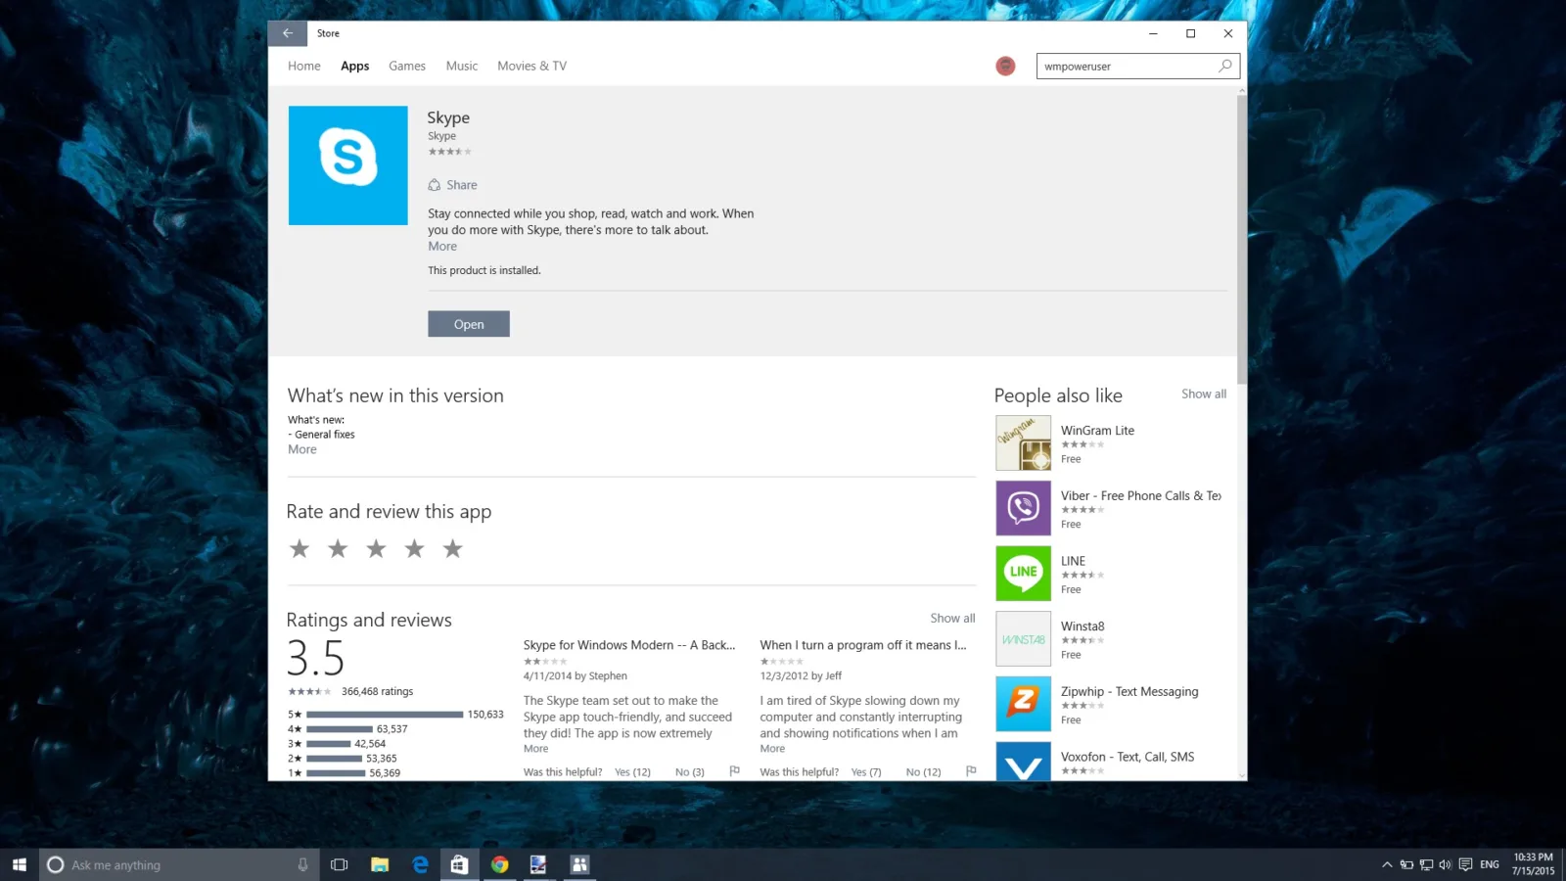Rate Skype five stars
The image size is (1566, 881).
point(452,549)
